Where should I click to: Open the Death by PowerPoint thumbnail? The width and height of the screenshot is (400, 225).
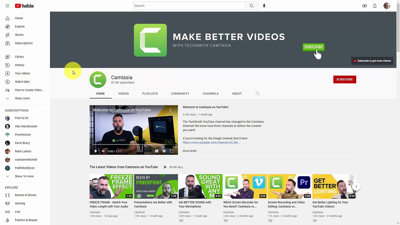click(156, 187)
